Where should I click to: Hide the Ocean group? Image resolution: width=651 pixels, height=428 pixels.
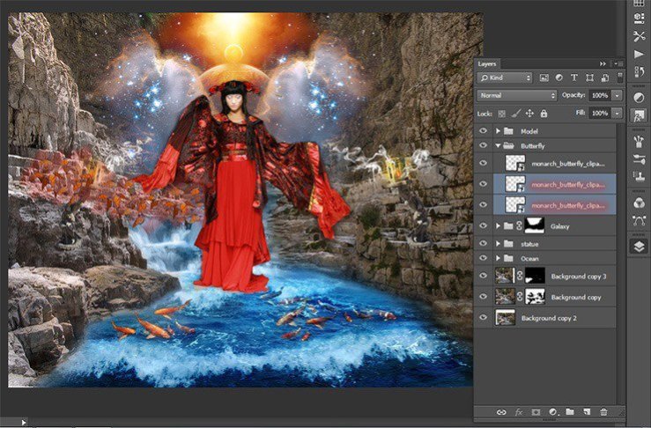(483, 258)
